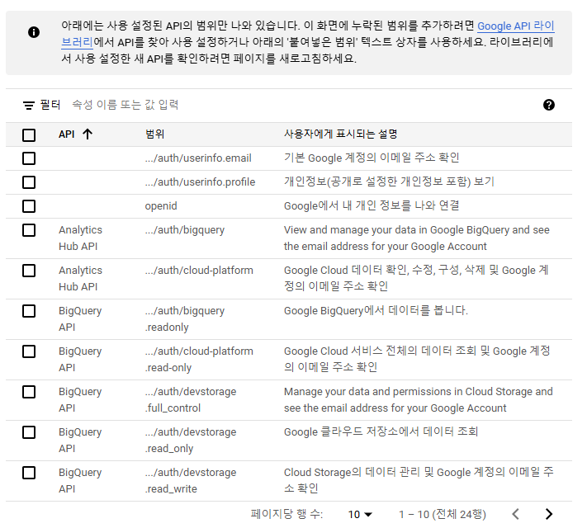Click the 페이지당 행 수 label

click(x=286, y=514)
